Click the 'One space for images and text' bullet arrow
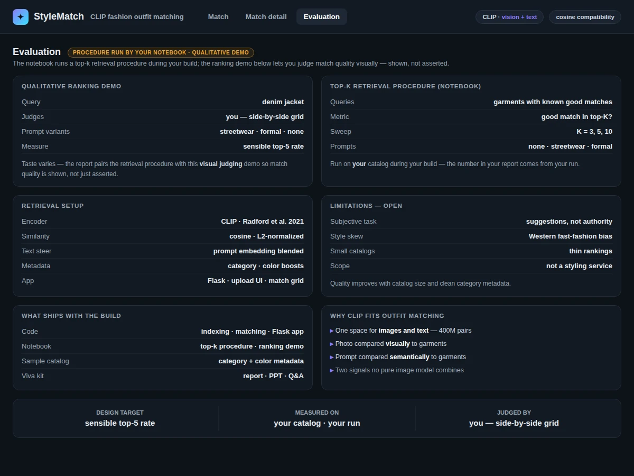Screen dimensions: 634x476 [332, 331]
